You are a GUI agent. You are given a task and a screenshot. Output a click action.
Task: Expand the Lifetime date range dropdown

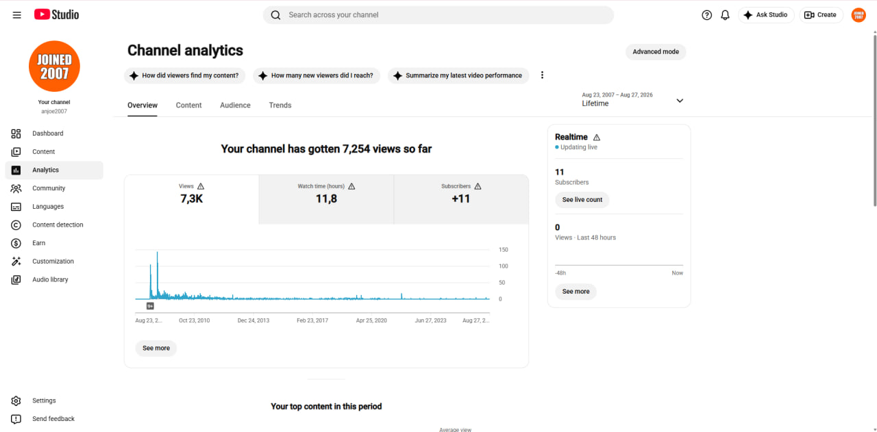pos(632,100)
